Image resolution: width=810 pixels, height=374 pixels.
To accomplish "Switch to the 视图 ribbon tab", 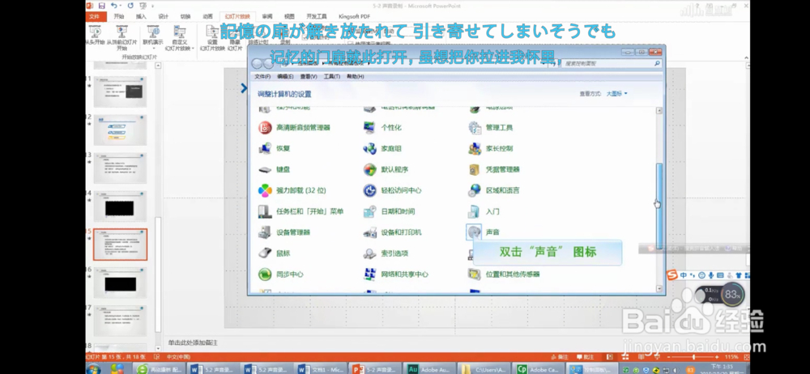I will coord(289,16).
